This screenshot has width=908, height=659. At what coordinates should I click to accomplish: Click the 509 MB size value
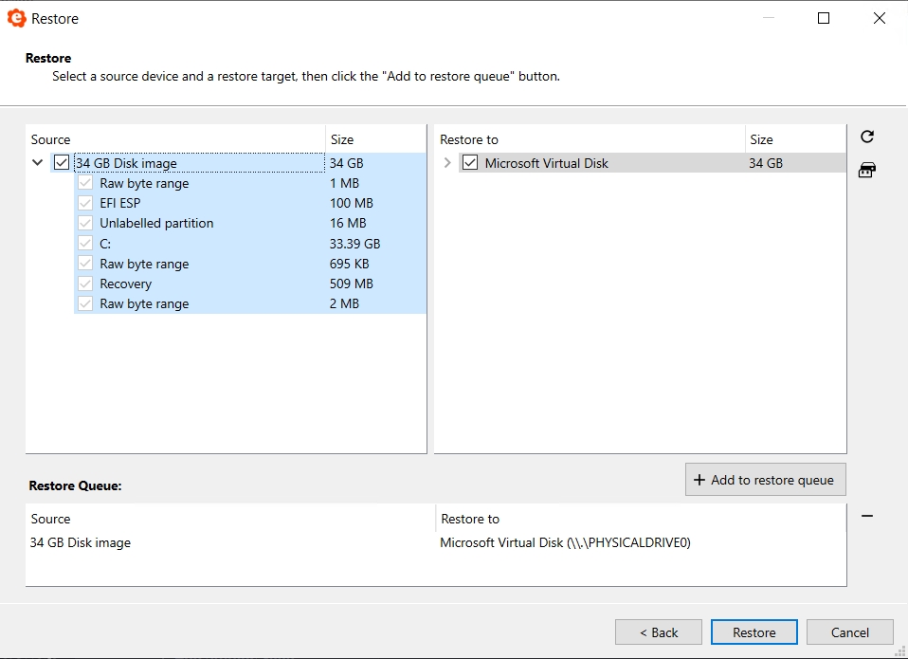pos(352,284)
